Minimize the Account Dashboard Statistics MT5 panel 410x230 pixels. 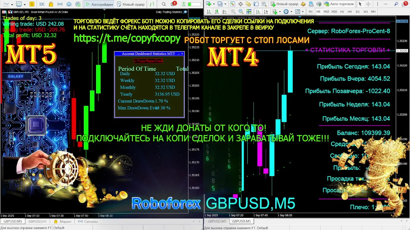pyautogui.click(x=178, y=54)
